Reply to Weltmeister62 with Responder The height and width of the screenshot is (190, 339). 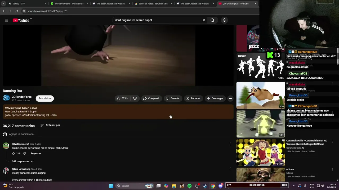[x=36, y=153]
